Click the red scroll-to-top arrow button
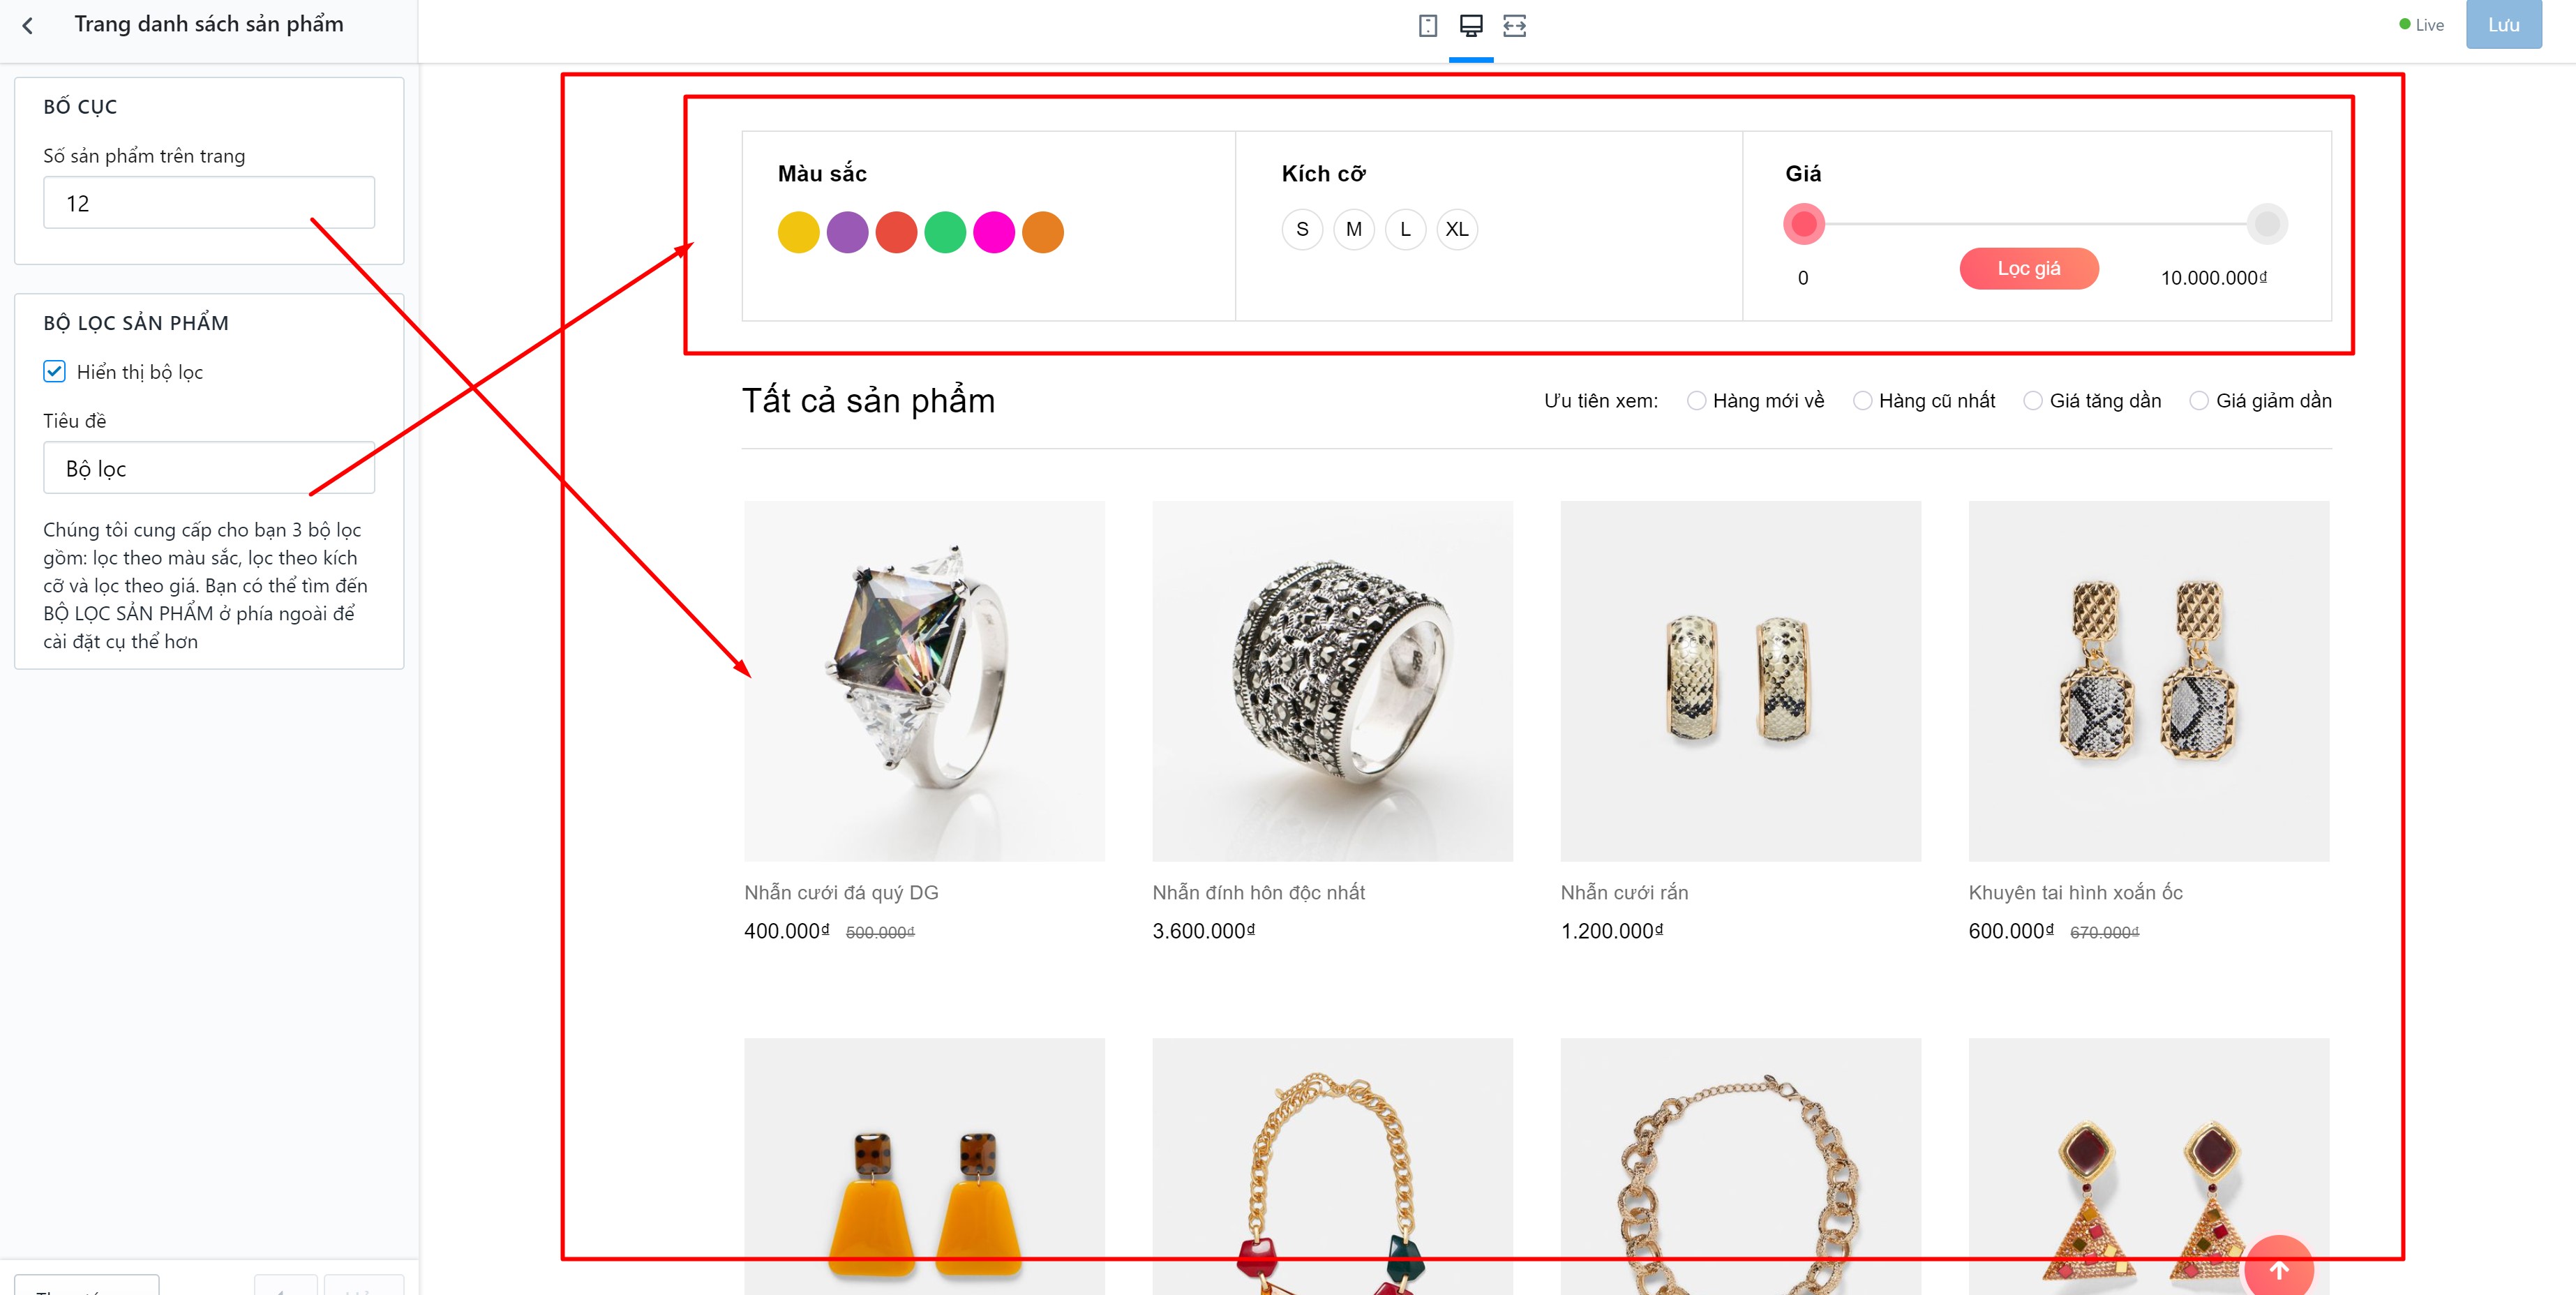Image resolution: width=2576 pixels, height=1295 pixels. point(2278,1269)
